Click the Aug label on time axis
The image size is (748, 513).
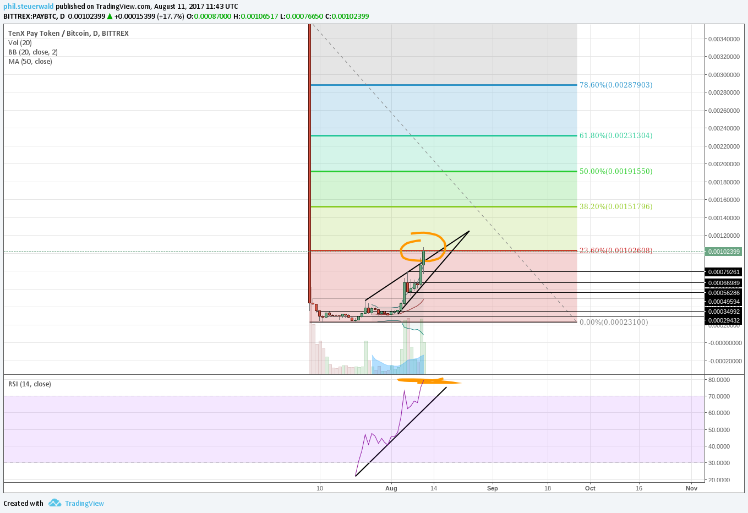pyautogui.click(x=391, y=488)
